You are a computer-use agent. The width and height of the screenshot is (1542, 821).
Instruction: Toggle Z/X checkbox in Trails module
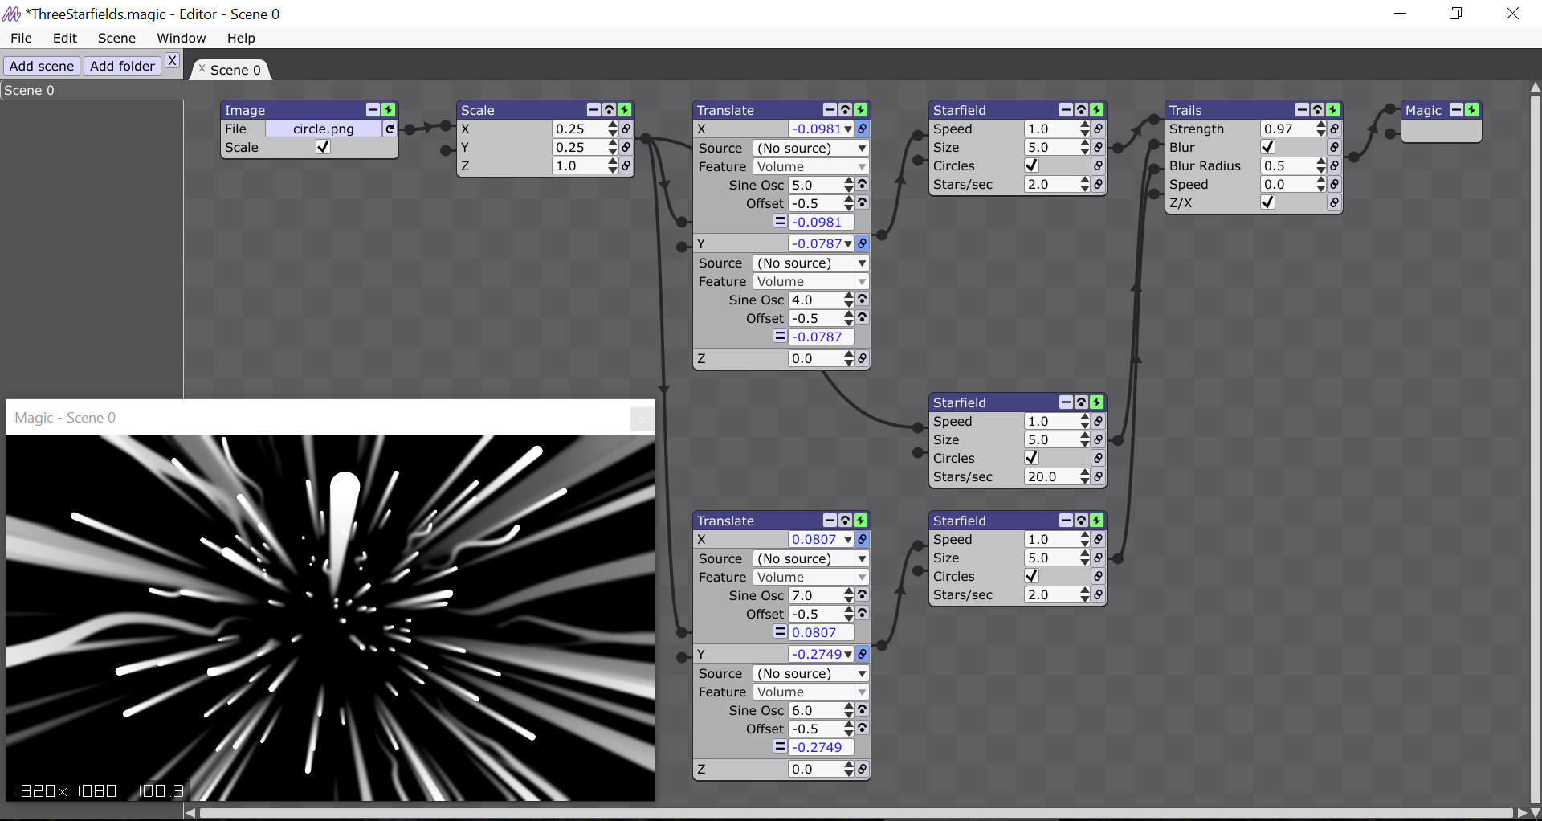(x=1268, y=202)
